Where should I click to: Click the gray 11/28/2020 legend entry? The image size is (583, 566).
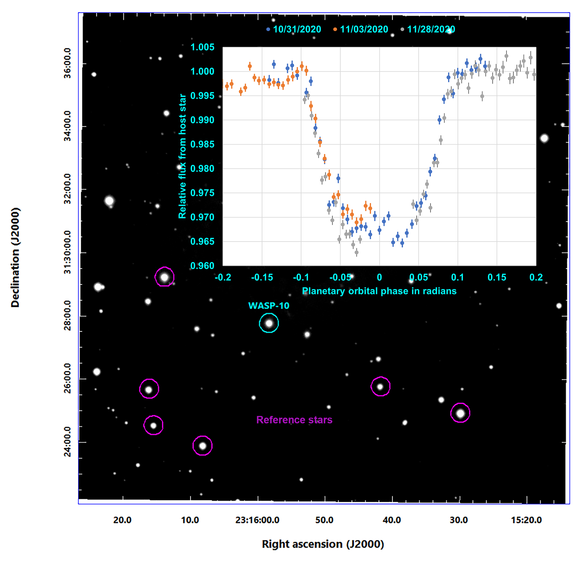click(x=430, y=29)
